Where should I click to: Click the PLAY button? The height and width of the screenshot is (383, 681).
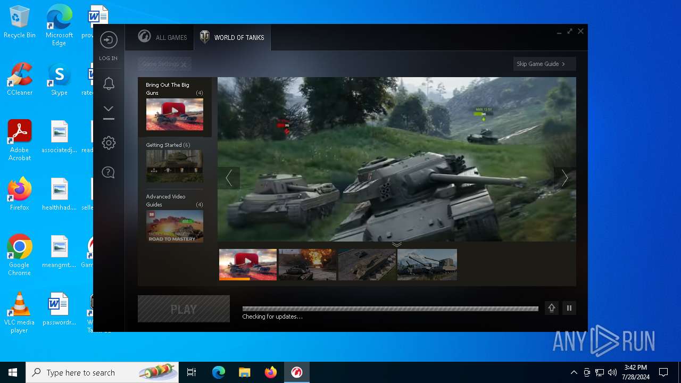point(184,309)
